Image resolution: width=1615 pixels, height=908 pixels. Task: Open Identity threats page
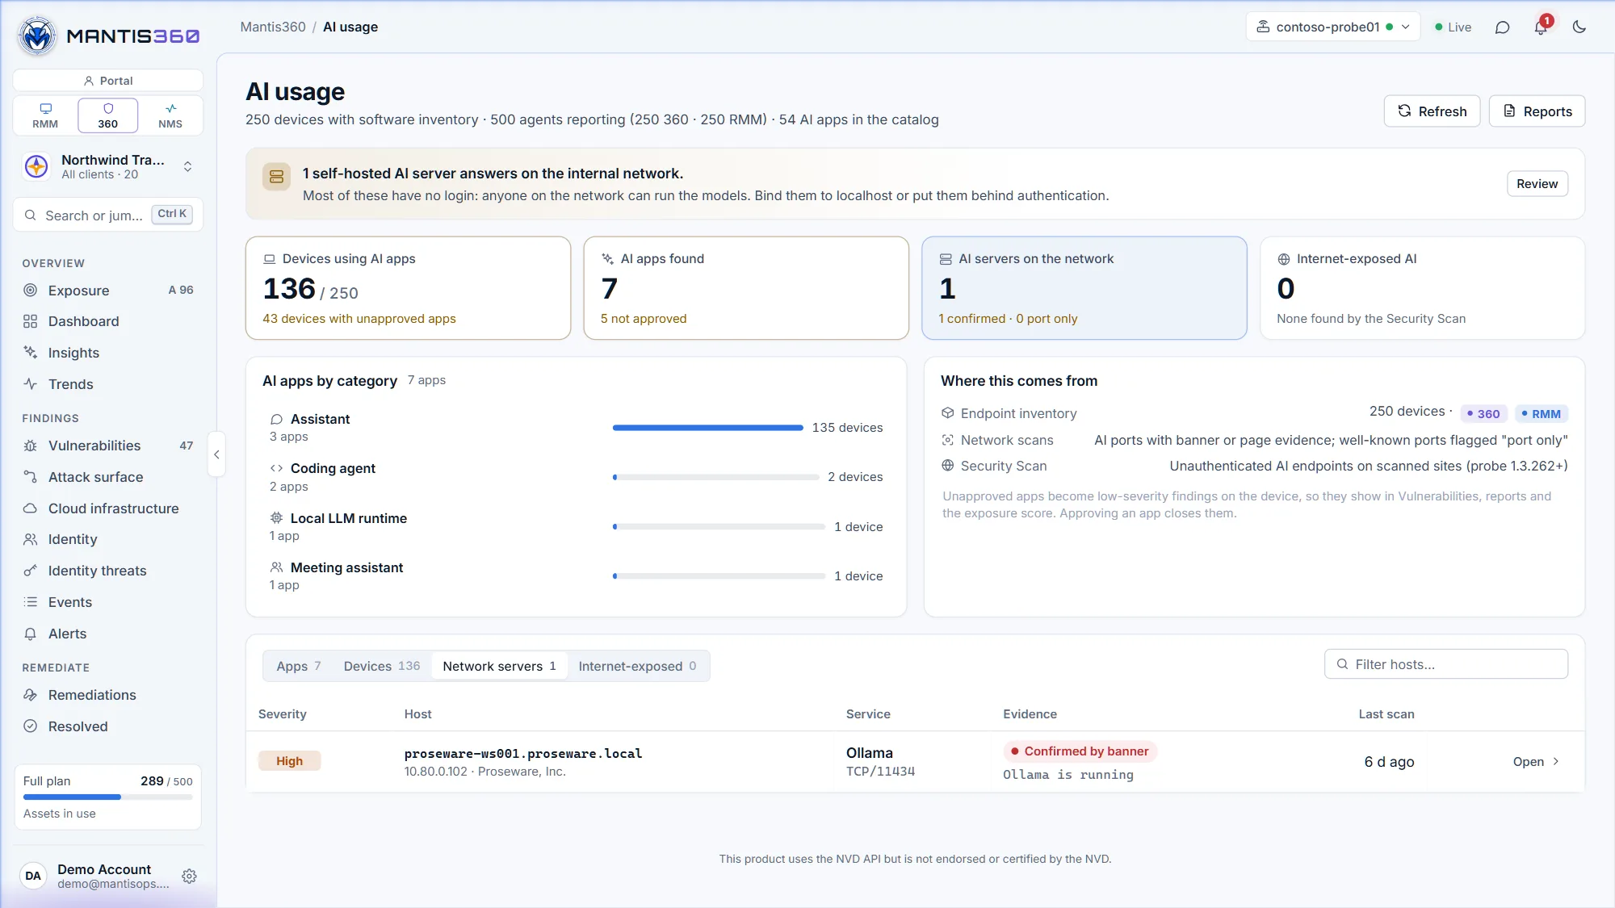point(108,571)
